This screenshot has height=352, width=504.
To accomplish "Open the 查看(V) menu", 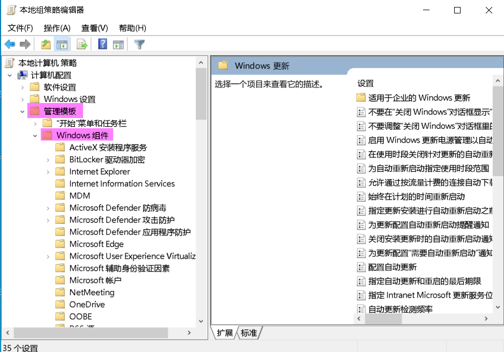I will click(x=94, y=28).
